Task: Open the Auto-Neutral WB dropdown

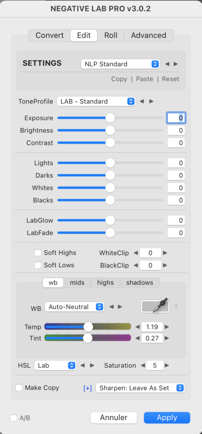Action: [x=75, y=307]
